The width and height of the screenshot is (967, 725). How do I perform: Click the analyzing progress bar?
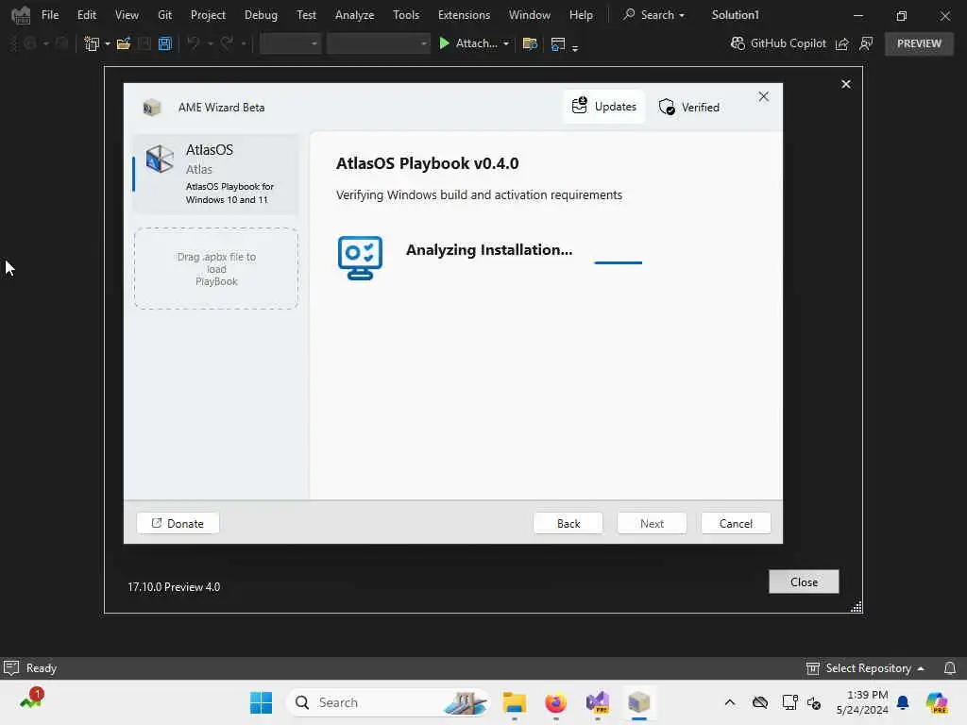pyautogui.click(x=618, y=262)
